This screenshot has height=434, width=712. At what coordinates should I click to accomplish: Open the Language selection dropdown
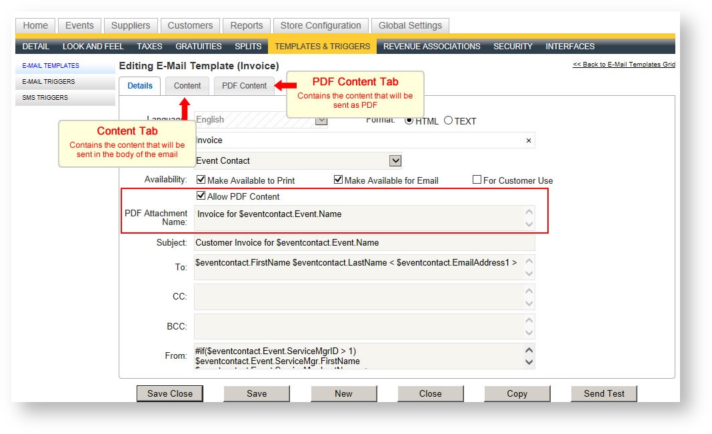pos(321,120)
